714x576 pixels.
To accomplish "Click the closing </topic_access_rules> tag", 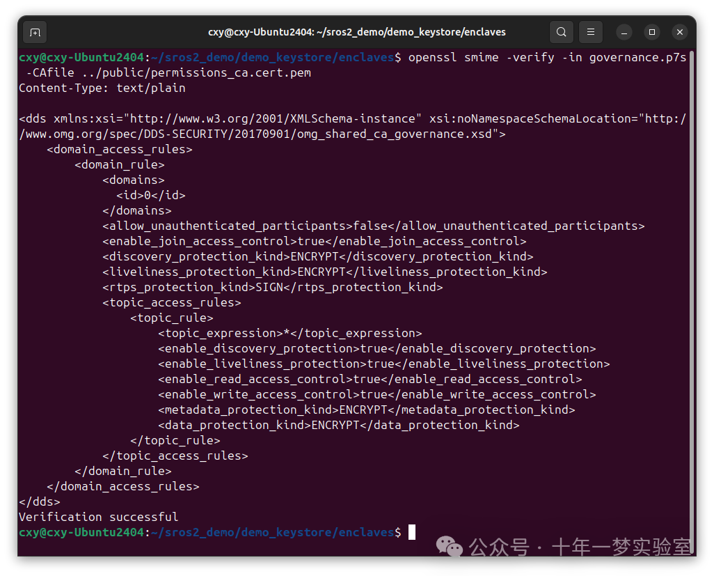I will pos(175,456).
